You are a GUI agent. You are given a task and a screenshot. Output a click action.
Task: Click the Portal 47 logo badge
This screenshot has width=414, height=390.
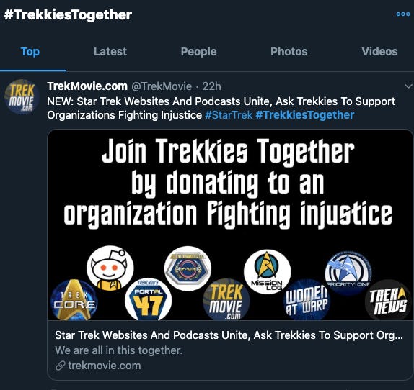point(148,299)
